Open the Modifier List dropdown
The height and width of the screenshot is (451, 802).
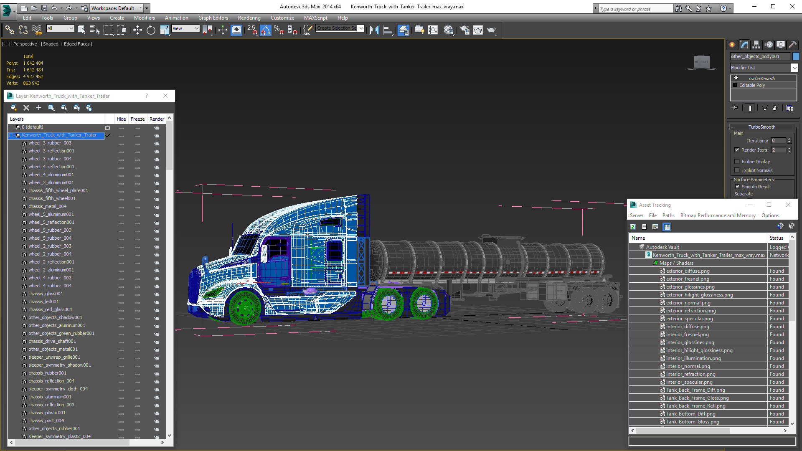pyautogui.click(x=794, y=68)
